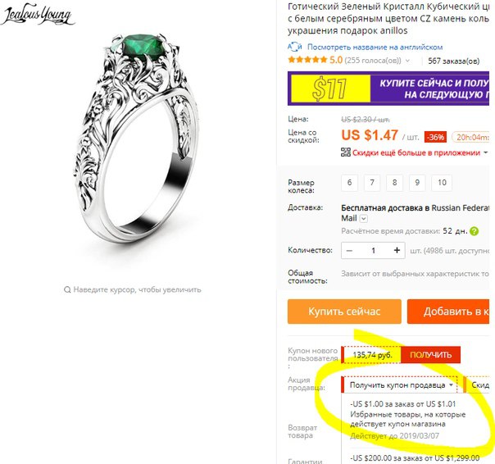Image resolution: width=495 pixels, height=464 pixels.
Task: Click the five-star rating icons
Action: click(307, 60)
